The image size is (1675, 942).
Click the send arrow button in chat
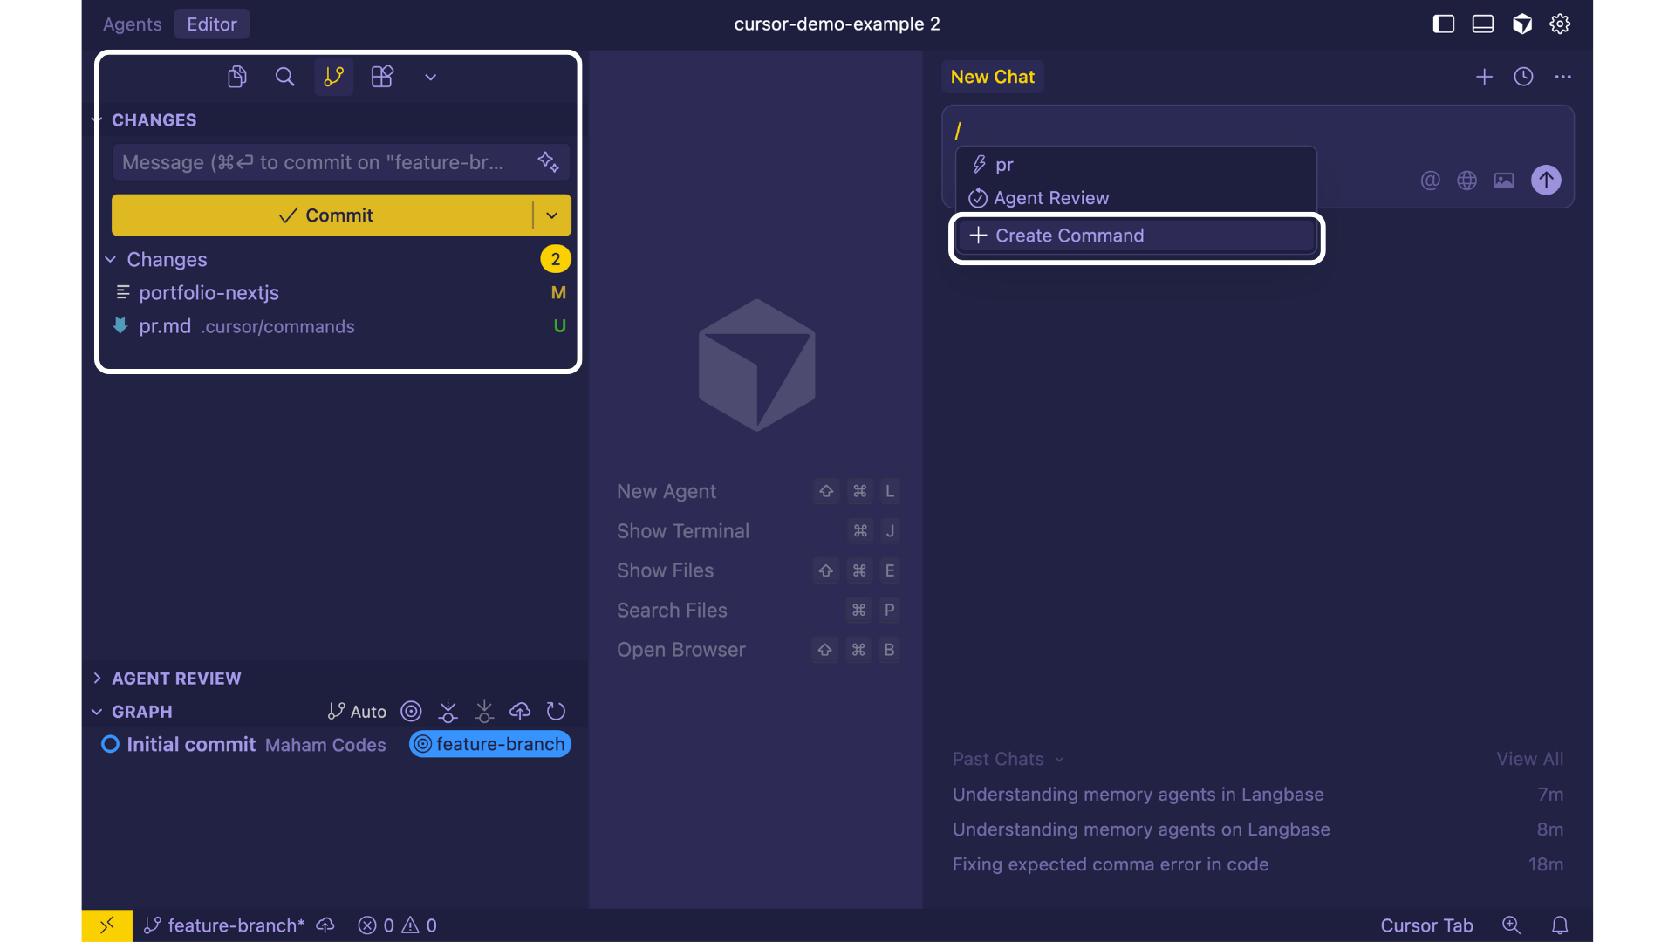(x=1546, y=181)
